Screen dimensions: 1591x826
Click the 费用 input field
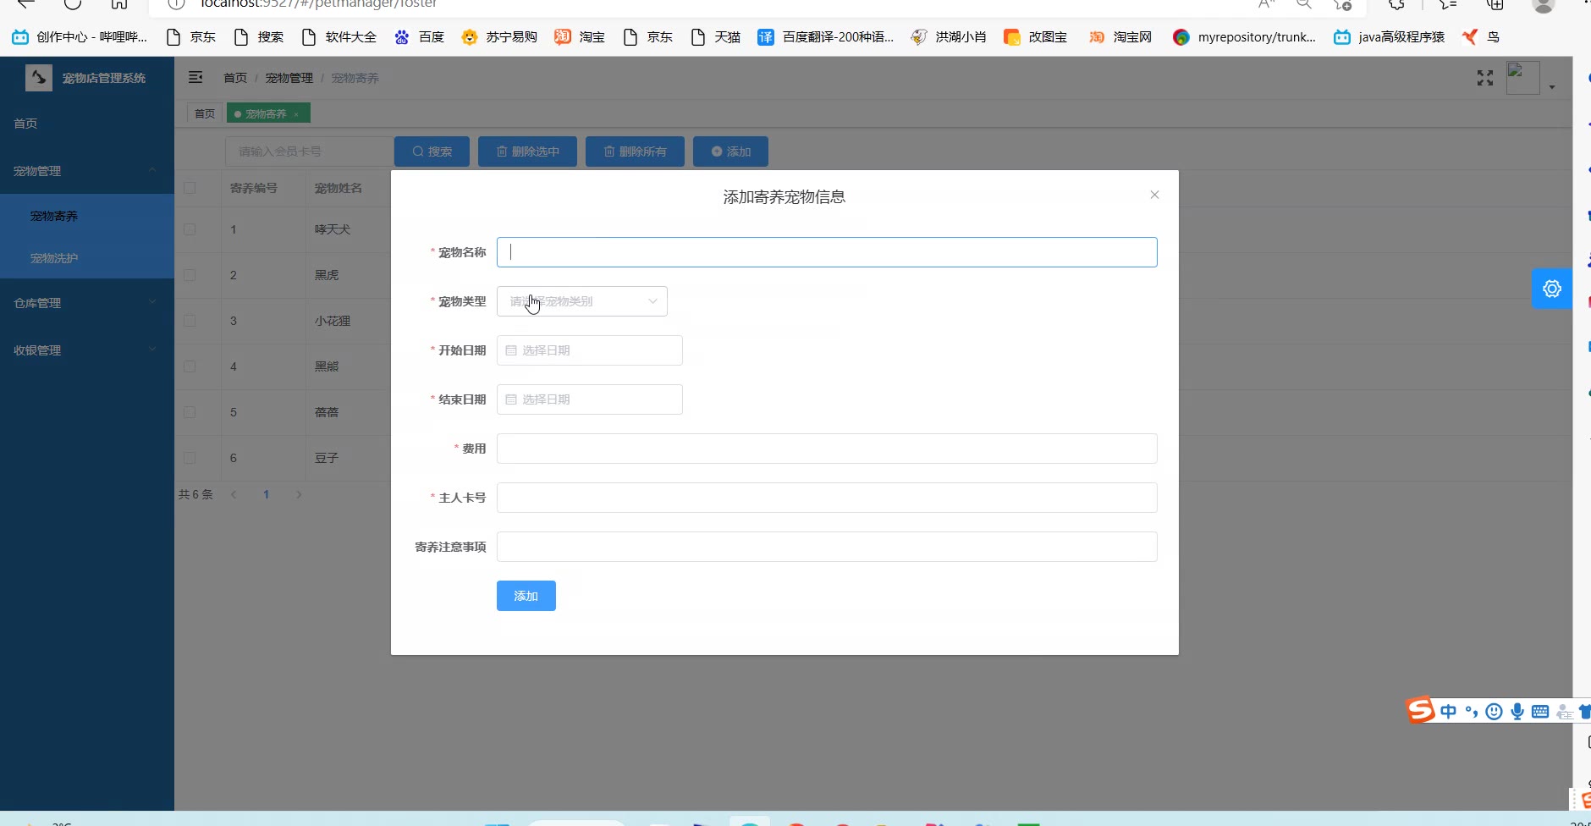(x=827, y=449)
